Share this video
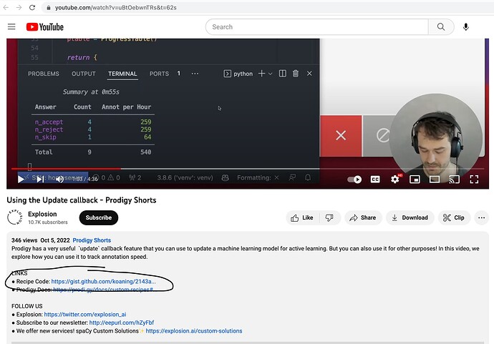 click(x=363, y=218)
